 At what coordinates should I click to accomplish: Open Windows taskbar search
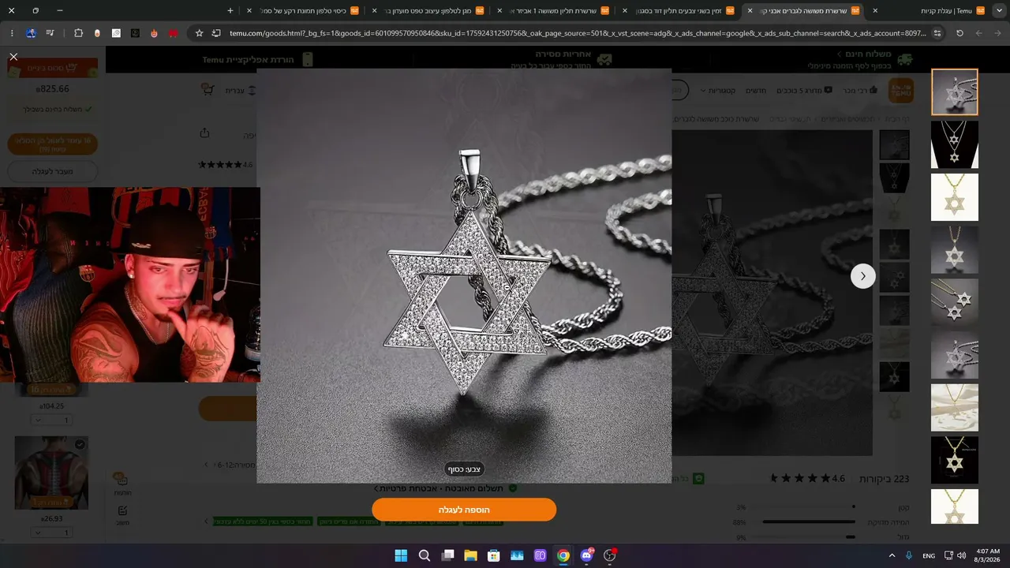(425, 555)
